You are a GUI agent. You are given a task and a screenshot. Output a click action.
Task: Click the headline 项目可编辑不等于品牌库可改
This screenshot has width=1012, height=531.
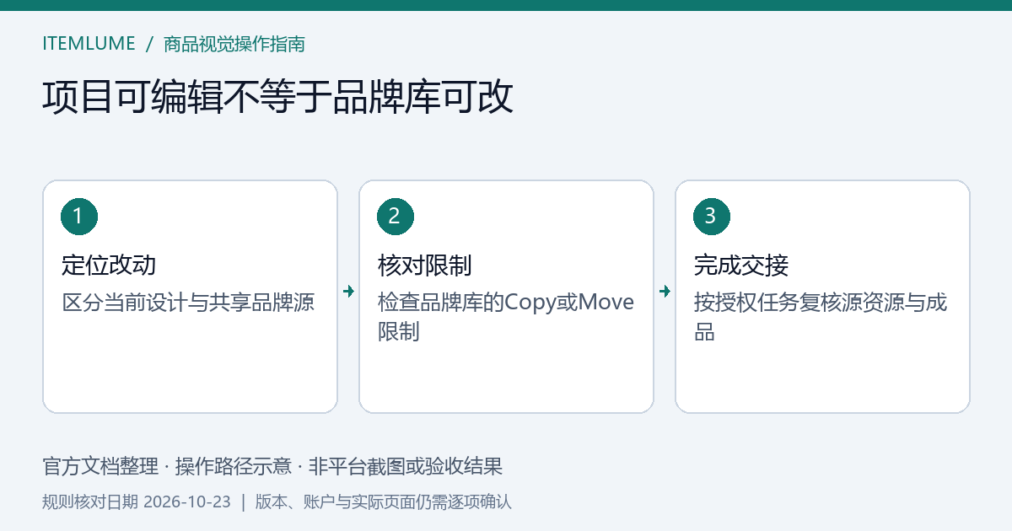[x=277, y=97]
